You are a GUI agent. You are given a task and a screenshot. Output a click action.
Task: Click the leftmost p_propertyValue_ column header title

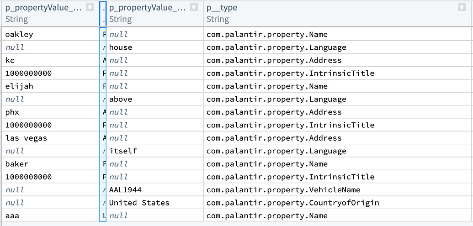(x=44, y=7)
